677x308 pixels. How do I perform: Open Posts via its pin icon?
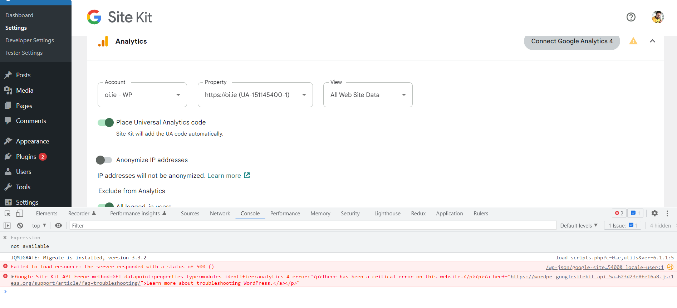(8, 75)
